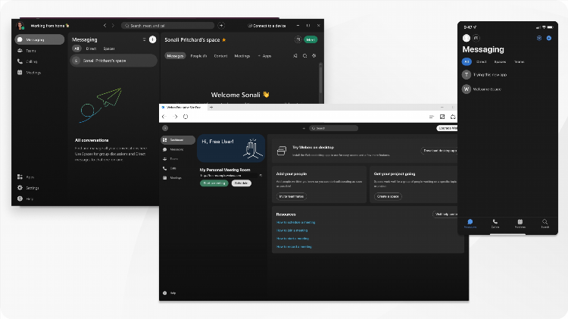Open the filter icon in Messaging panel
Screen dimensions: 568x319
[x=144, y=39]
